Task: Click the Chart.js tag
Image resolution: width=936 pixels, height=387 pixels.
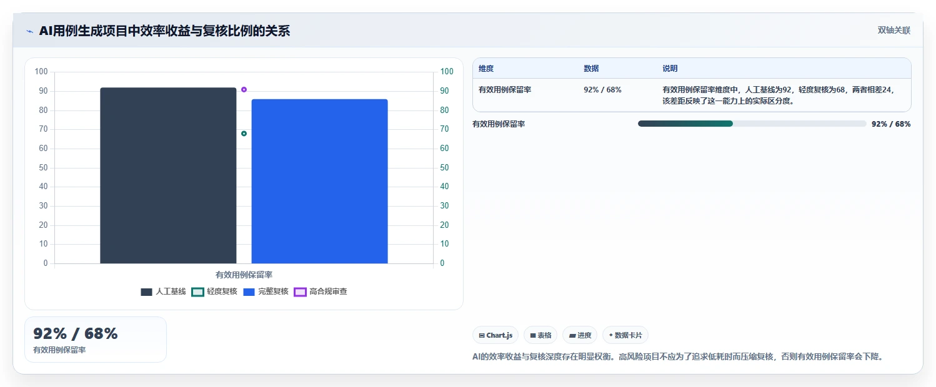Action: [495, 335]
